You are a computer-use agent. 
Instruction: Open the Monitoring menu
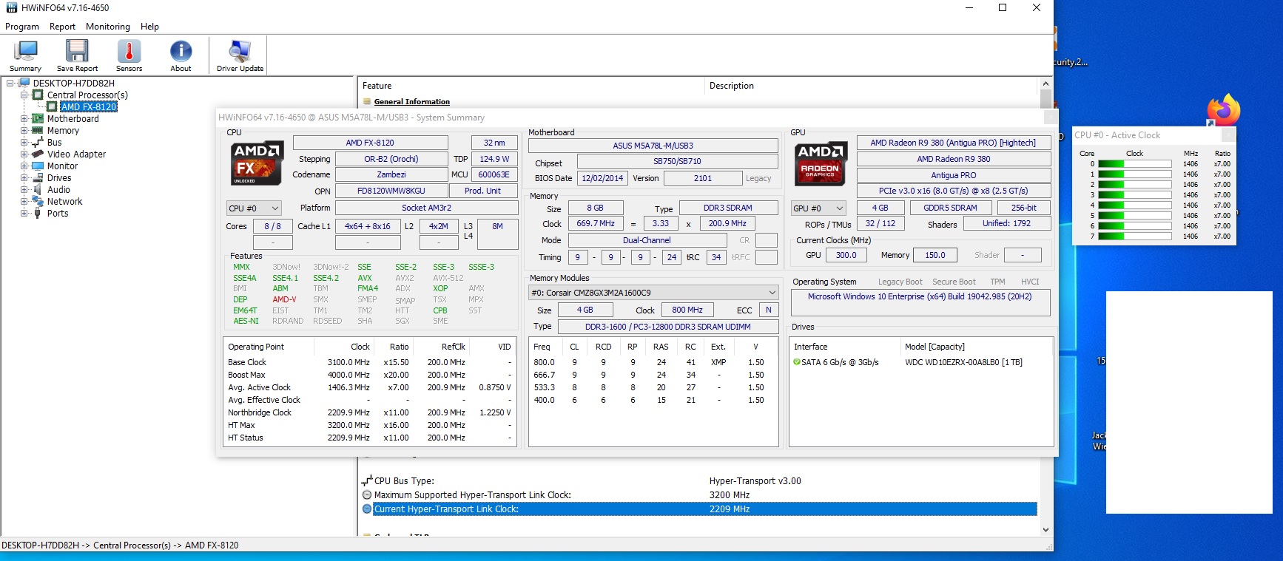[108, 27]
